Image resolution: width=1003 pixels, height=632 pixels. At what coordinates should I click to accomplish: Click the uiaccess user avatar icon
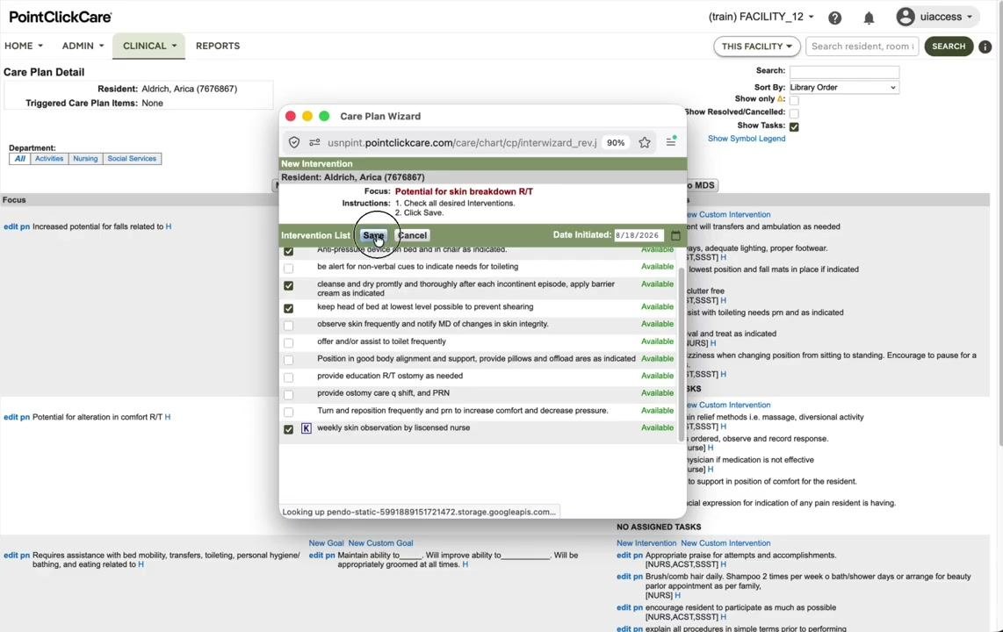tap(906, 17)
